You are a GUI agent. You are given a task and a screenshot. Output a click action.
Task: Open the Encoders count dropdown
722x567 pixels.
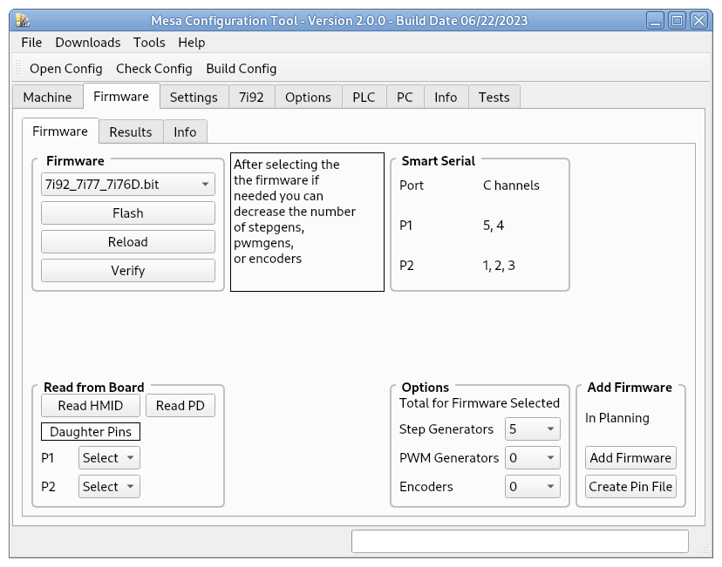533,487
